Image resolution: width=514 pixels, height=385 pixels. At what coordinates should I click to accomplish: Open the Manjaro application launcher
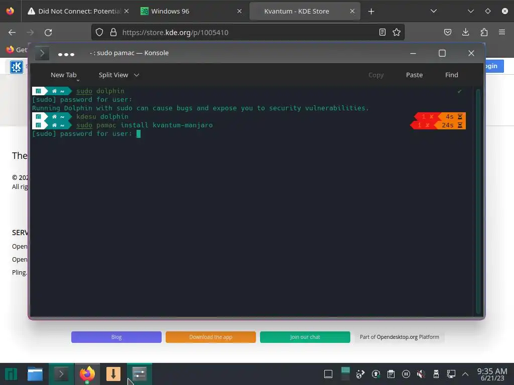[11, 374]
